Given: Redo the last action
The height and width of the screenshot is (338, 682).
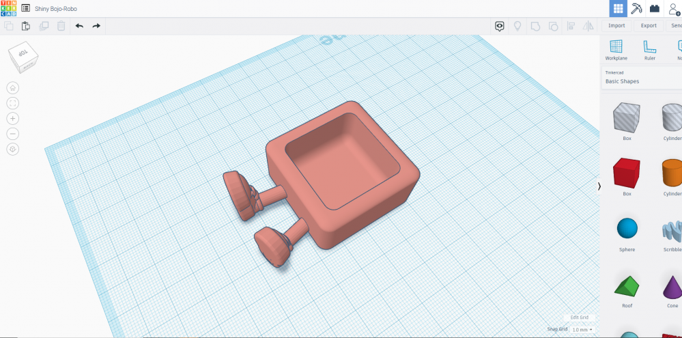Looking at the screenshot, I should (x=96, y=26).
